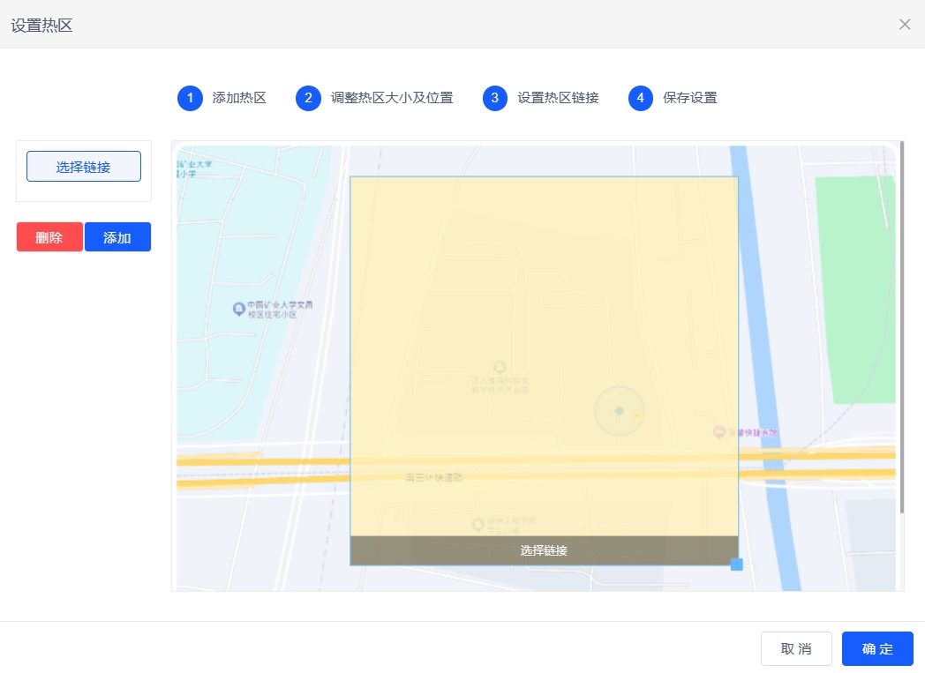
Task: Close the 设置热区 dialog
Action: (x=905, y=24)
